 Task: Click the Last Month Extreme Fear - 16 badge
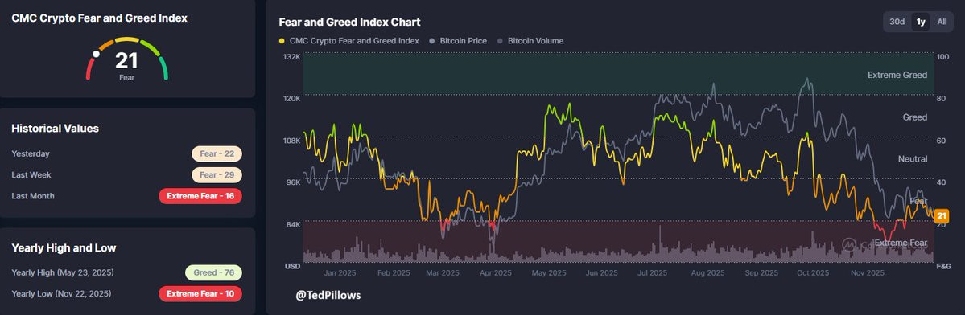(200, 196)
